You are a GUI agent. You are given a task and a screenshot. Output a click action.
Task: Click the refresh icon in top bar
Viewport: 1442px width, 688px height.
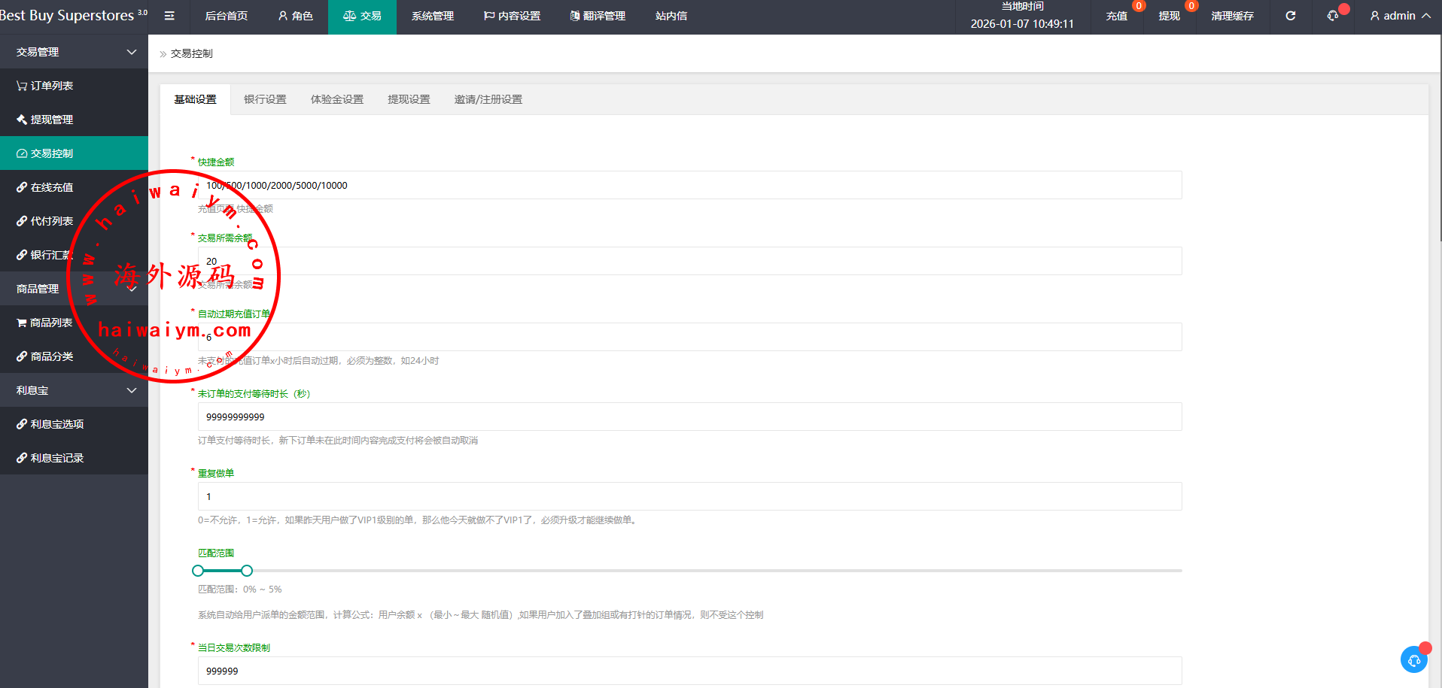(1290, 16)
